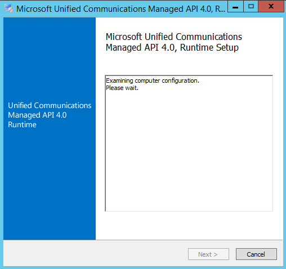Click inside the empty status text box area

189,150
